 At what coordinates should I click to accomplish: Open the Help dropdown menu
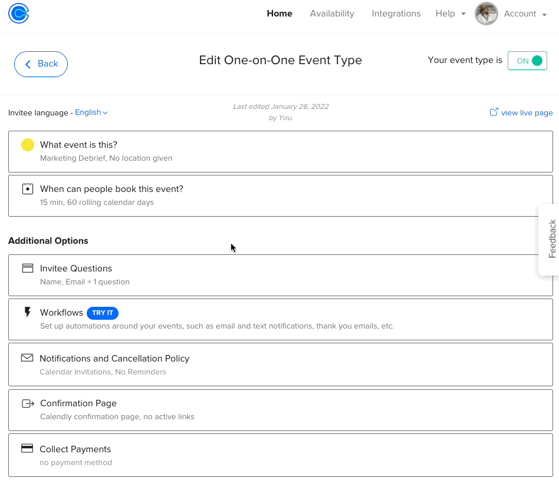[x=450, y=13]
